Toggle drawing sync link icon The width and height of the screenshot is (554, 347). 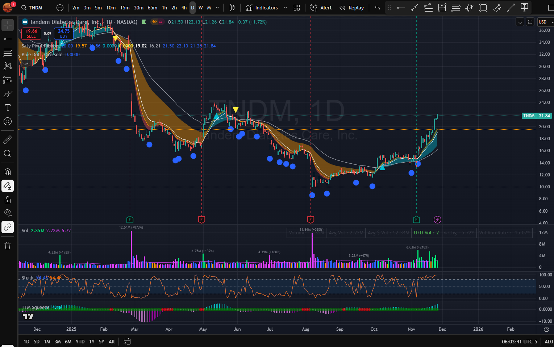coord(8,227)
